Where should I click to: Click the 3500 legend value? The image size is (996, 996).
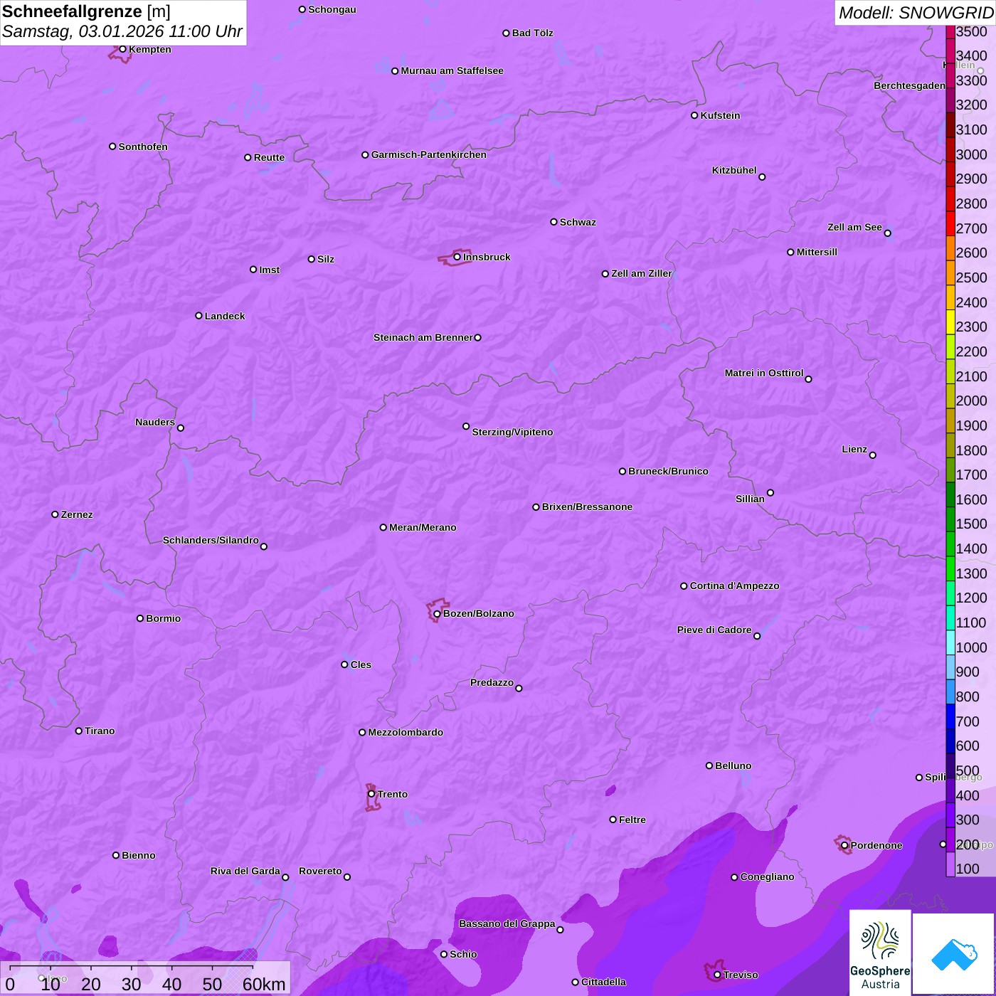point(972,31)
